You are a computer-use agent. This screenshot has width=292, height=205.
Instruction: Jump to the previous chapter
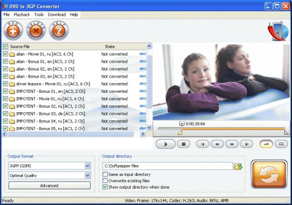202,144
